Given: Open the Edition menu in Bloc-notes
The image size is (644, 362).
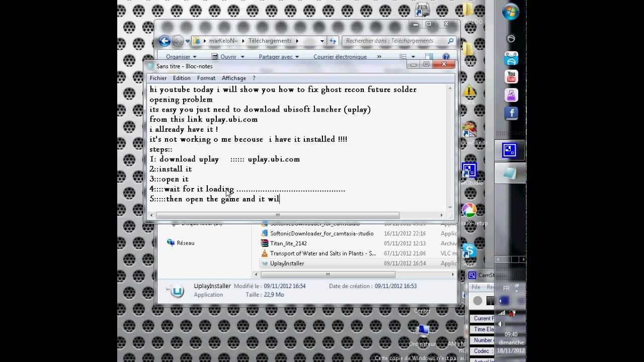Looking at the screenshot, I should [x=182, y=78].
